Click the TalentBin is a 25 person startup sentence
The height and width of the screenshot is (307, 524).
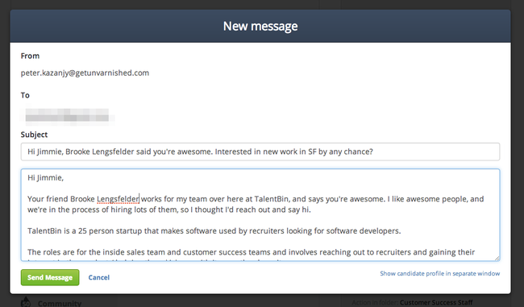tap(214, 230)
